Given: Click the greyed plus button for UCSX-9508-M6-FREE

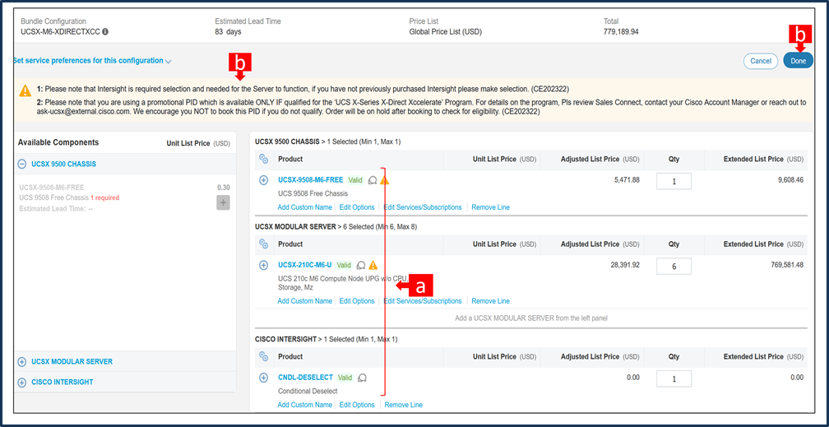Looking at the screenshot, I should coord(223,202).
